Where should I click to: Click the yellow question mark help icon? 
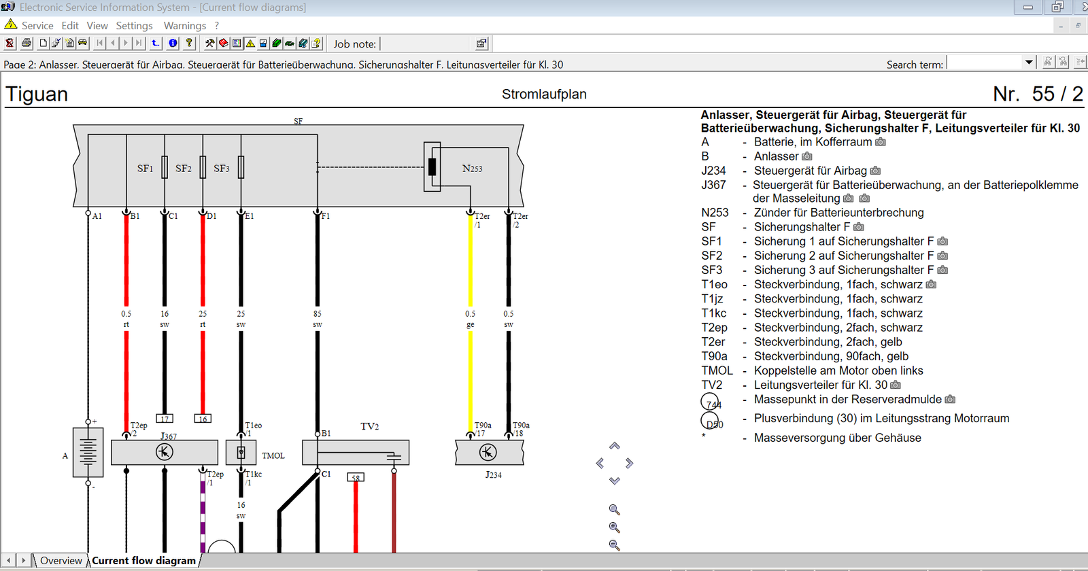[189, 43]
